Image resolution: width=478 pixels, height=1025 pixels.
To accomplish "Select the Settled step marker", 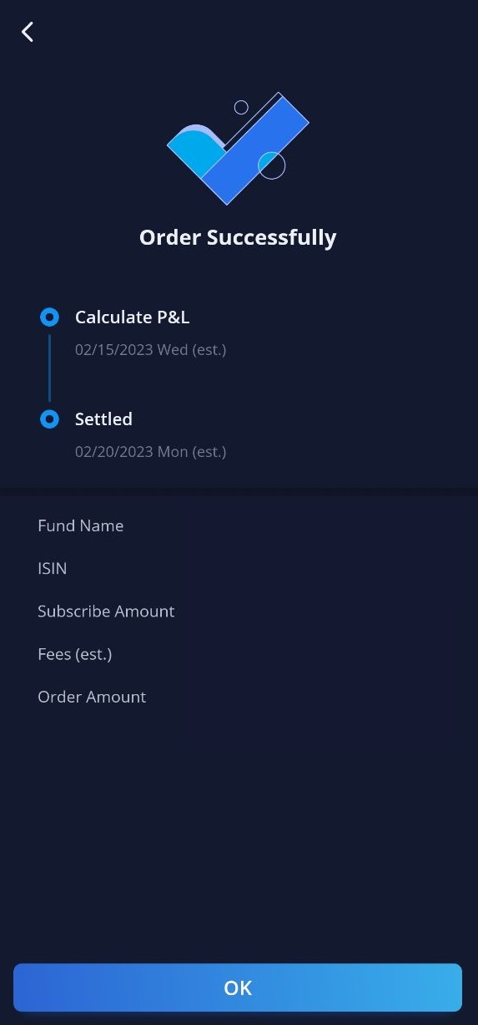I will tap(50, 419).
